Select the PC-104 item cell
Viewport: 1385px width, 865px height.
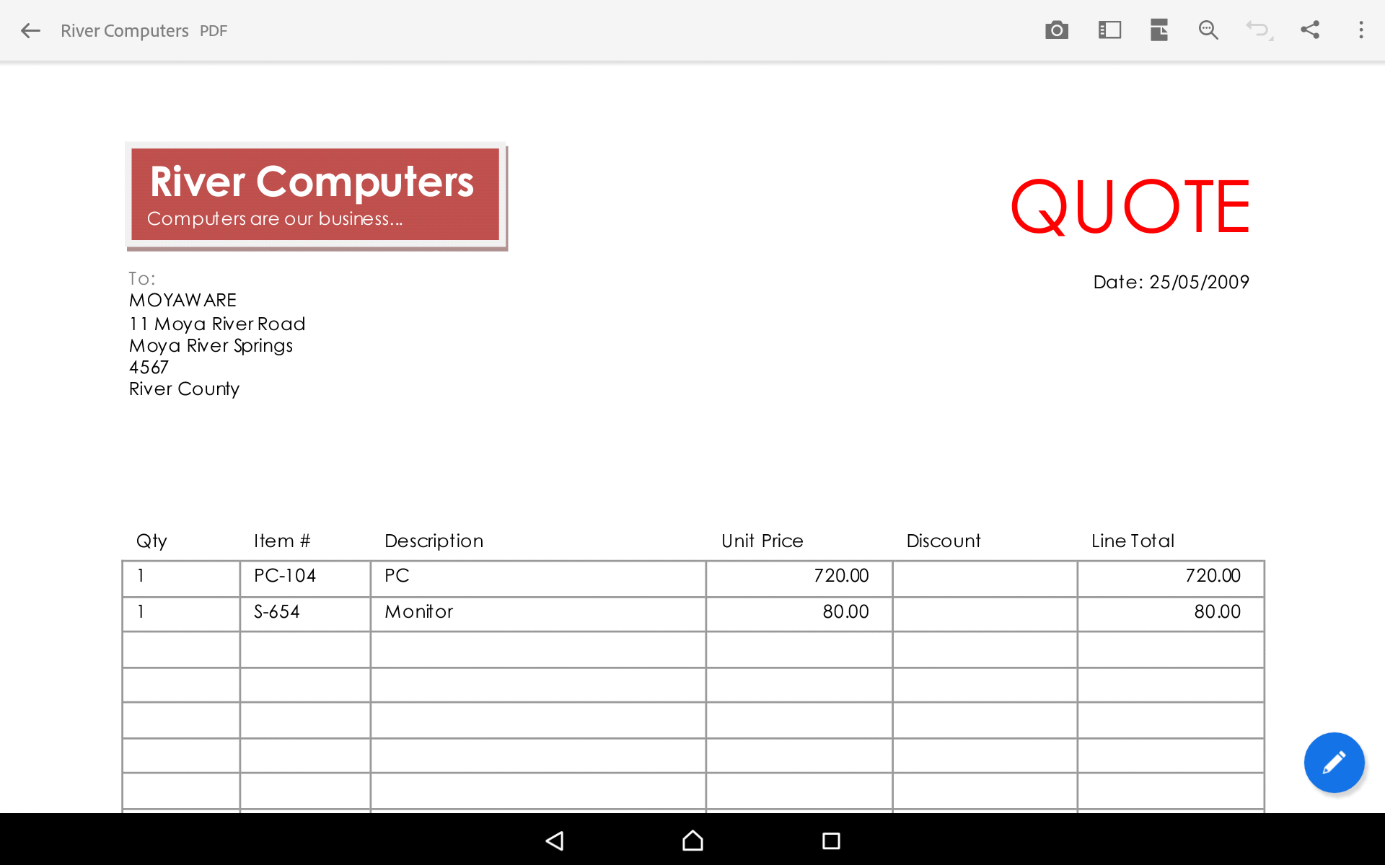(306, 579)
